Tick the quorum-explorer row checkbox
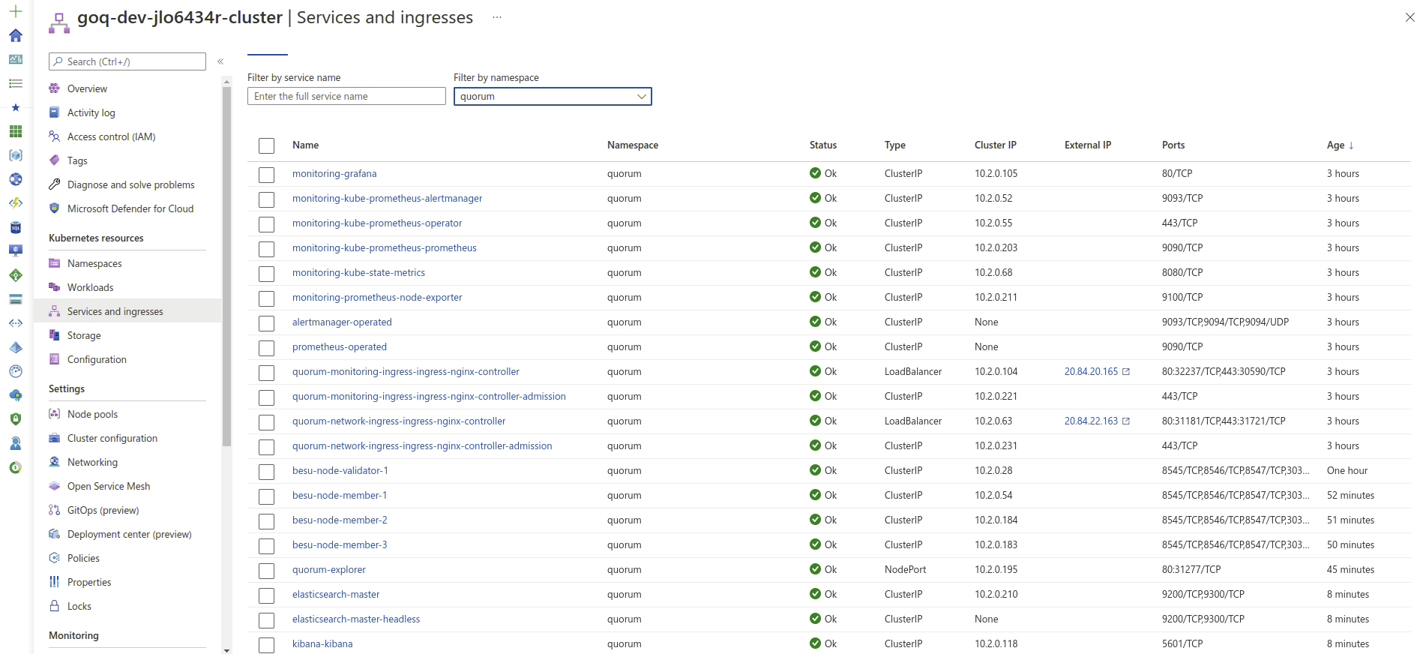The width and height of the screenshot is (1426, 654). [266, 571]
